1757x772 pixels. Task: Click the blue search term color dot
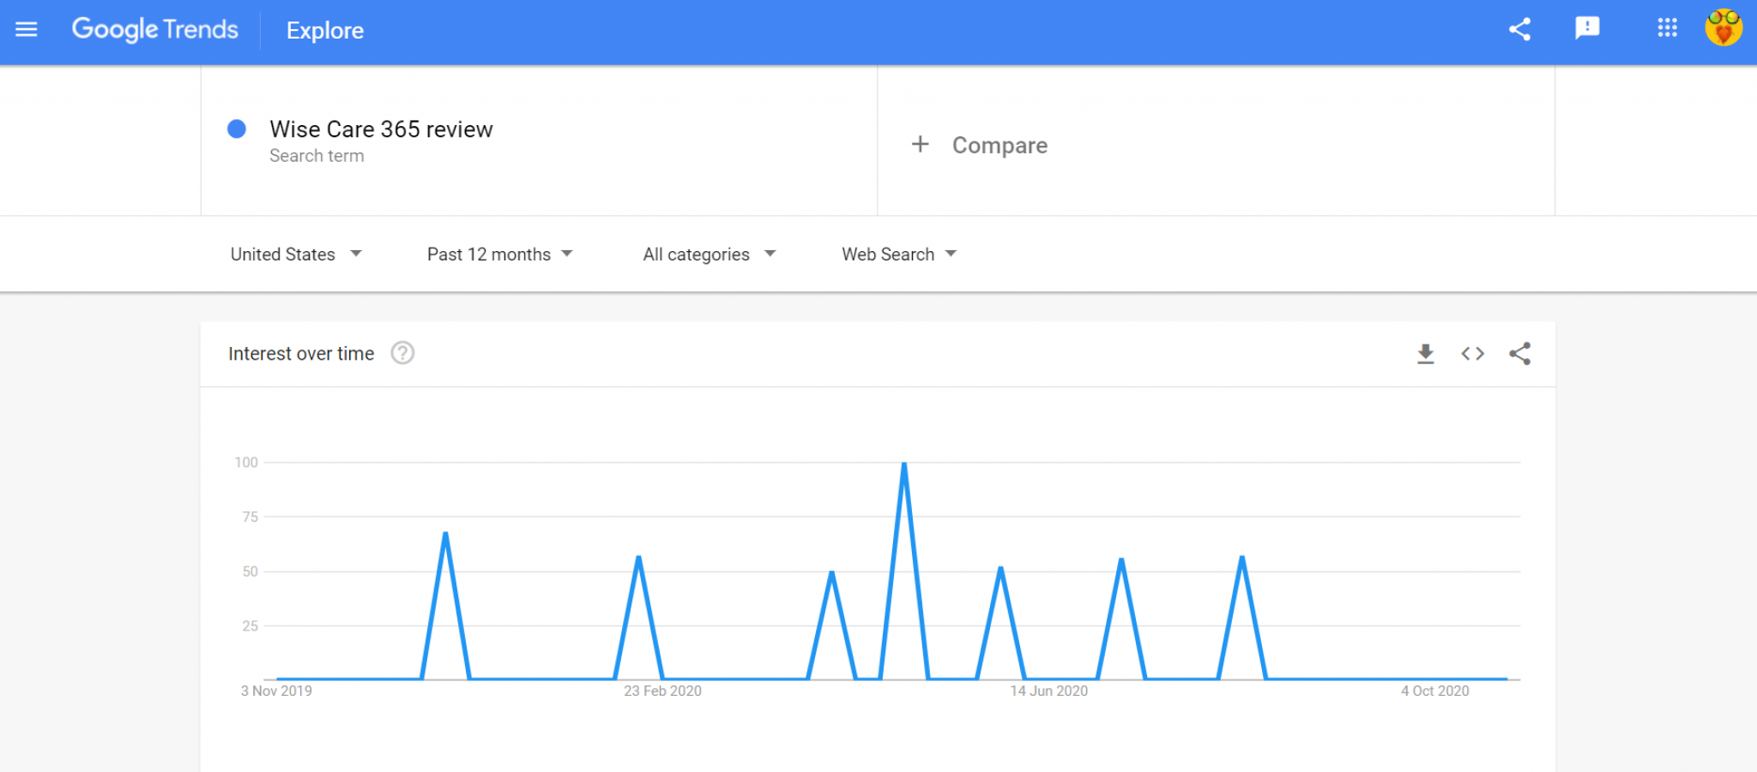[x=237, y=129]
